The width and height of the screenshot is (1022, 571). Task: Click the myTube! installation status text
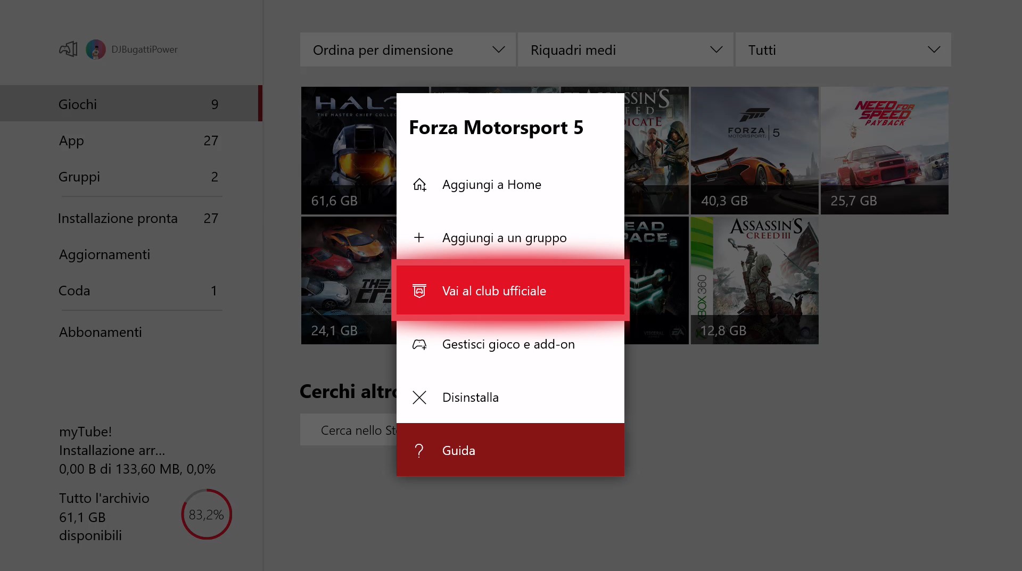[137, 450]
